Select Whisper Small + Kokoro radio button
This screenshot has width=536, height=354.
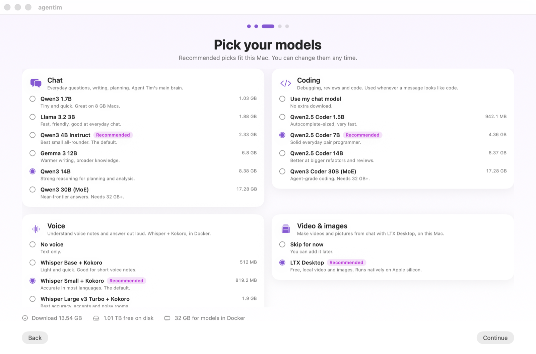(32, 281)
